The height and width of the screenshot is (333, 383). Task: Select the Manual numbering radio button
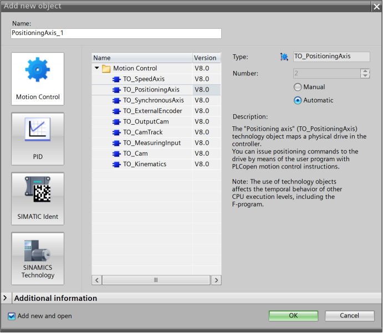(x=298, y=87)
